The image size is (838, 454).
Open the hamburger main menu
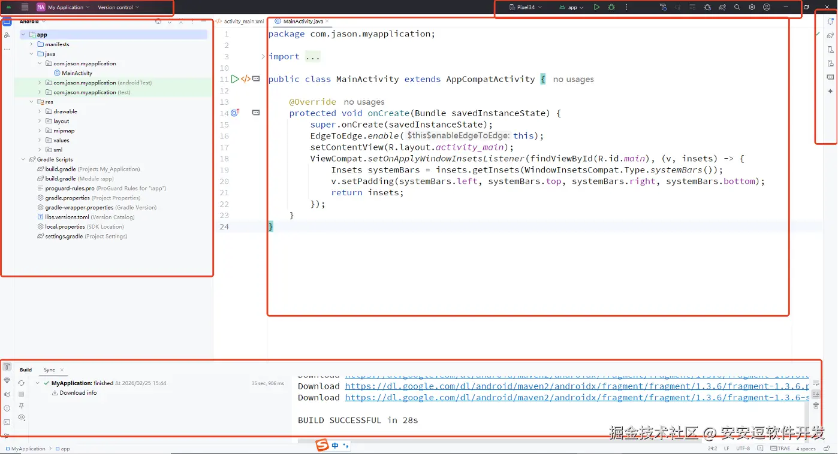pos(25,7)
